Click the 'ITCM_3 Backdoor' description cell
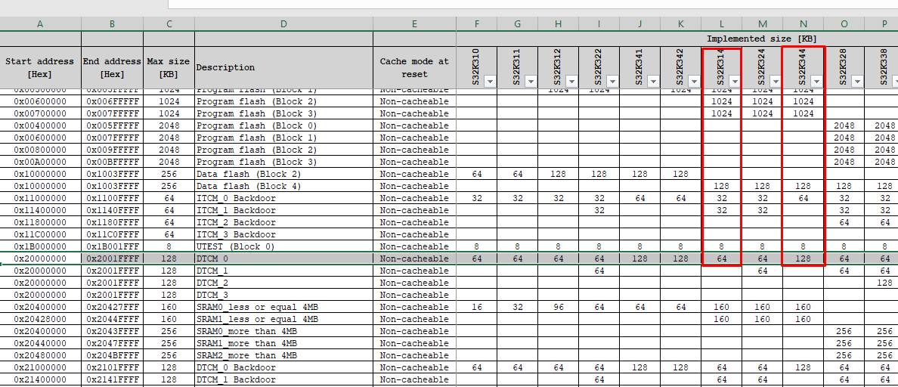 click(x=284, y=234)
